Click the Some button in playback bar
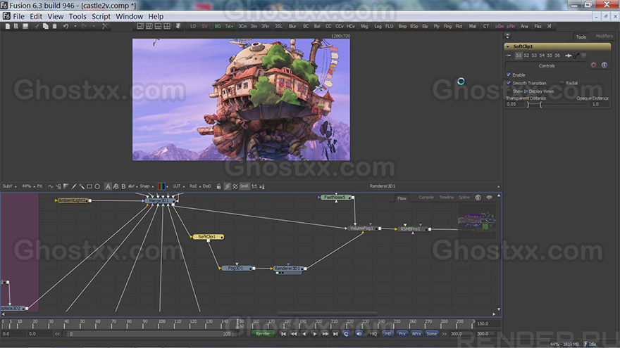This screenshot has width=620, height=348. click(x=431, y=334)
